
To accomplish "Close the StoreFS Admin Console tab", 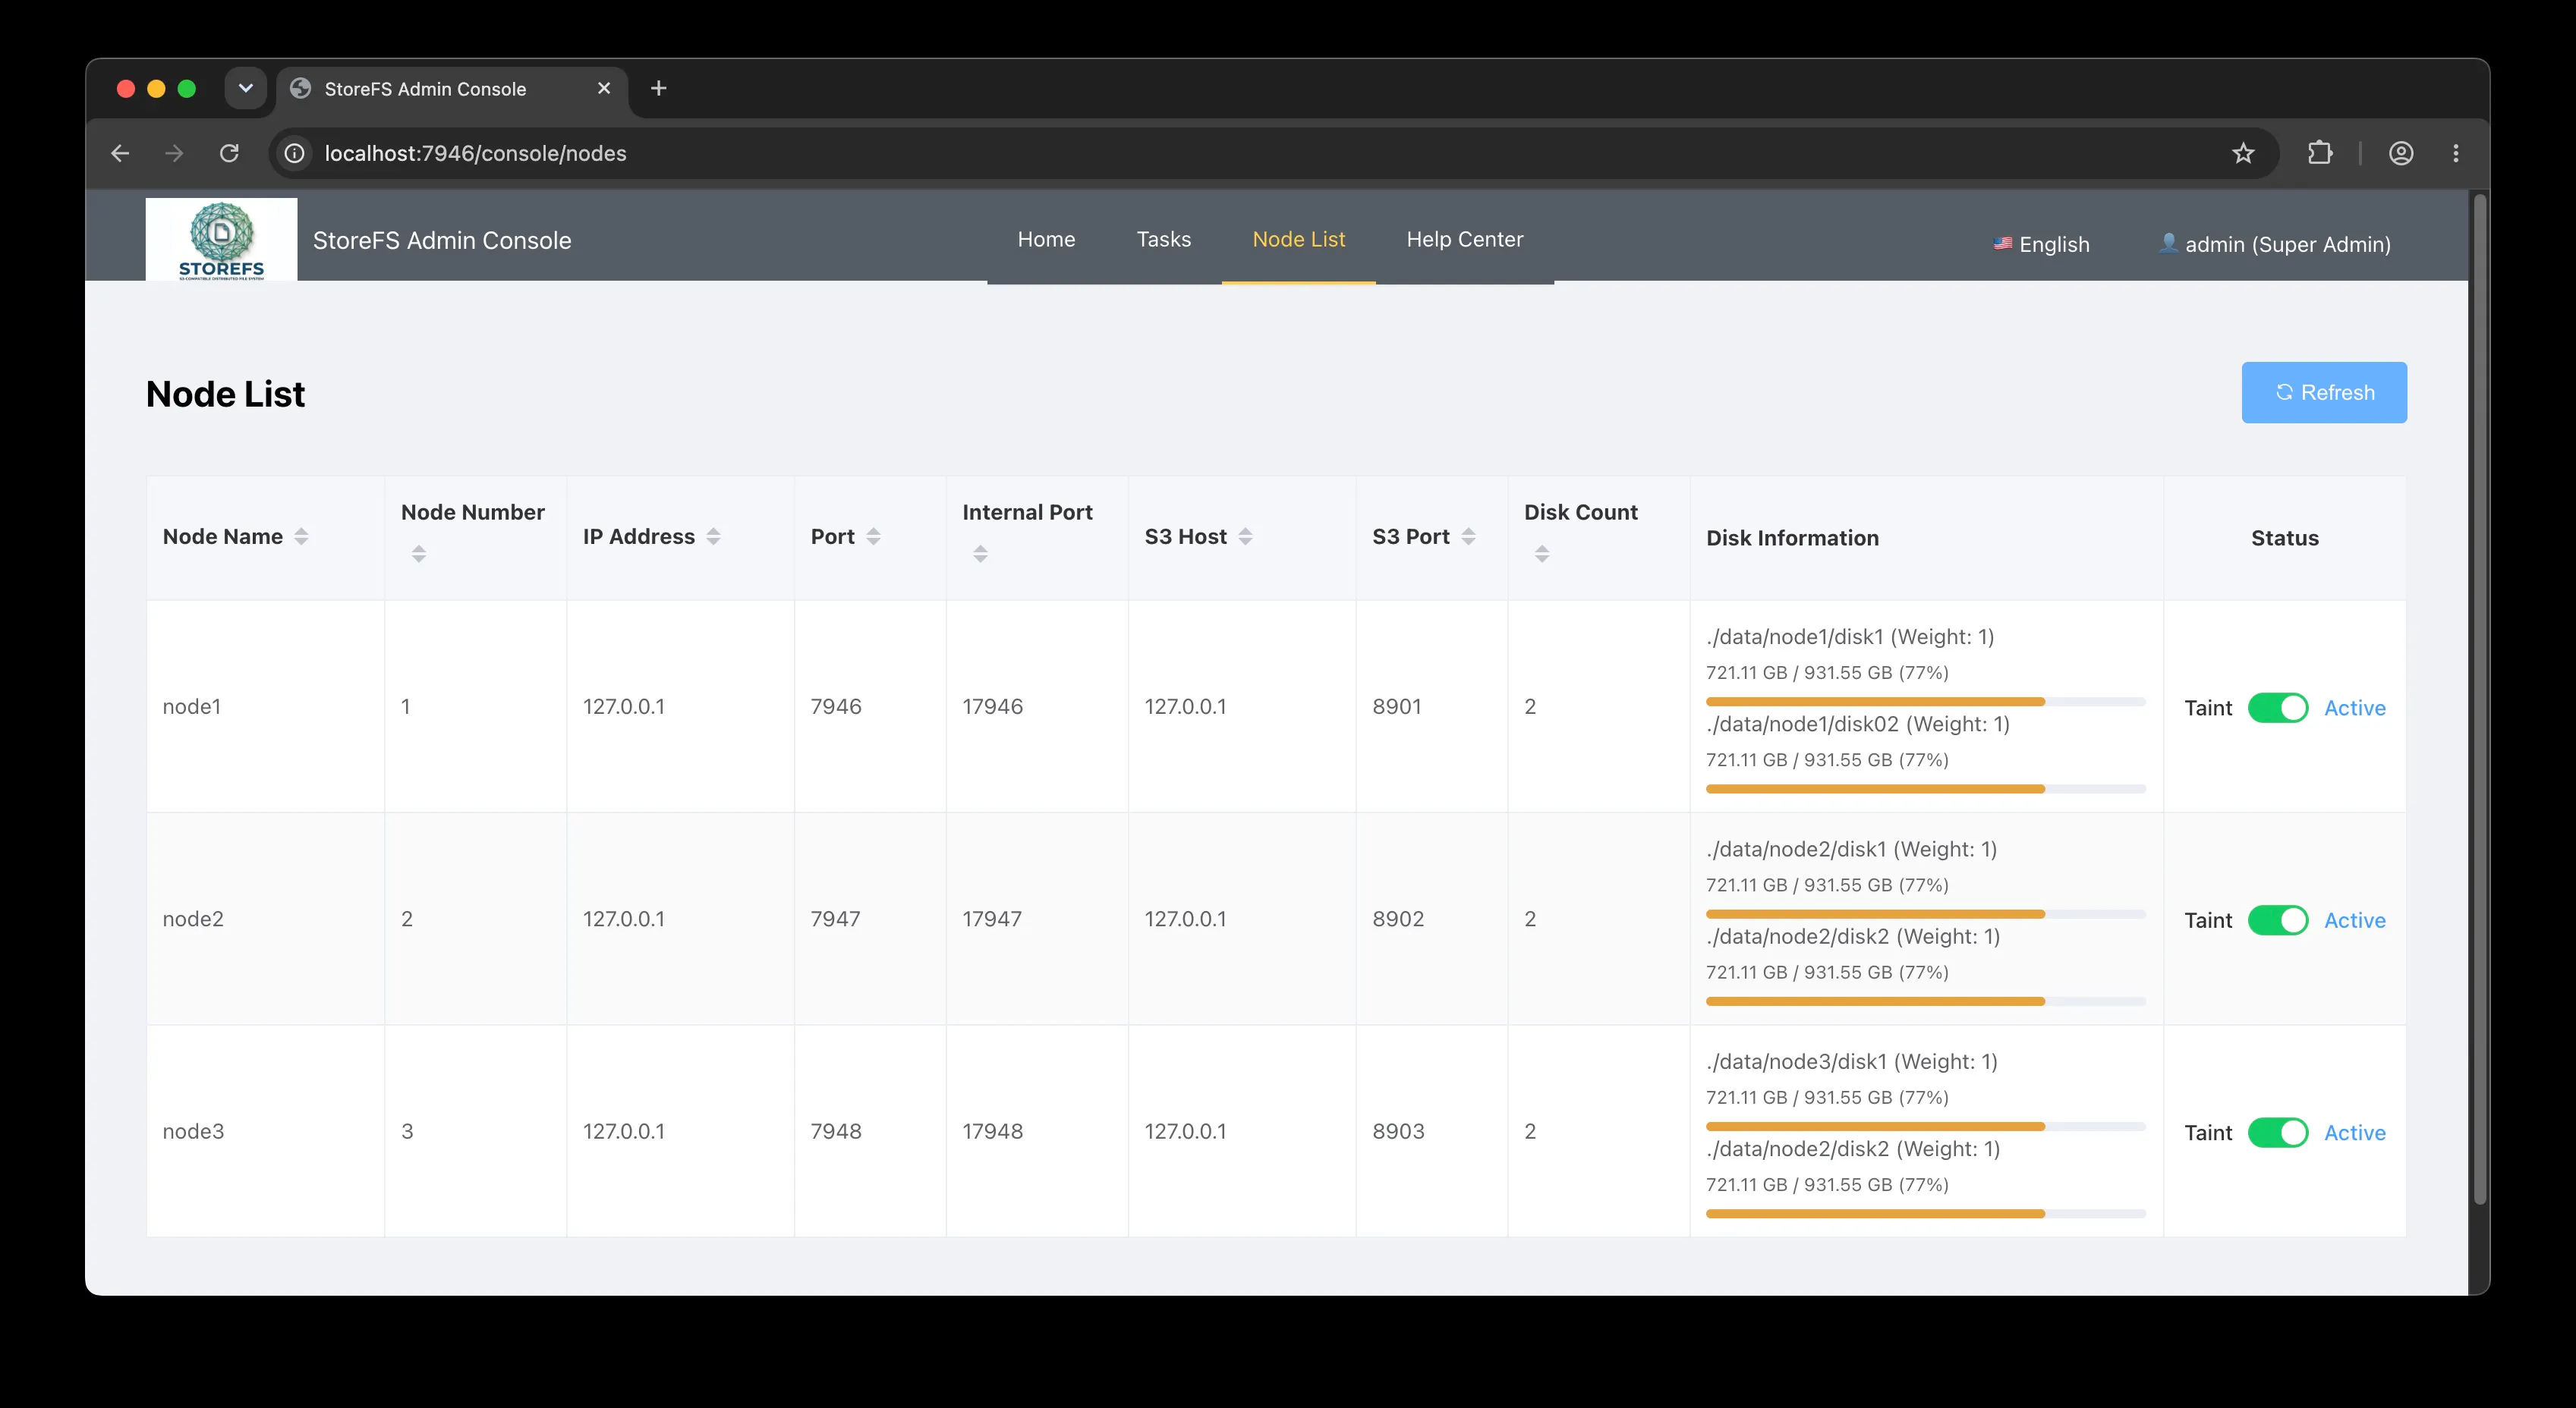I will 604,88.
